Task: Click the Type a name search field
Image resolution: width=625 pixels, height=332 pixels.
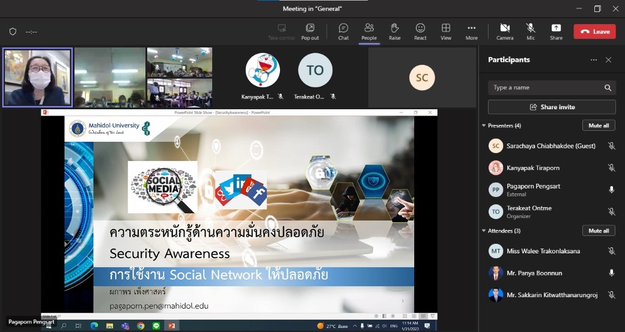Action: (x=546, y=88)
